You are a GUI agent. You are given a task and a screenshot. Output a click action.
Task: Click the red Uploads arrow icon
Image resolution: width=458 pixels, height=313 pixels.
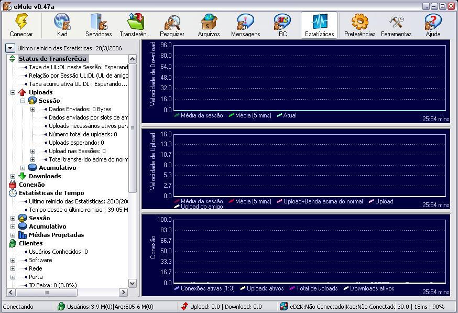click(22, 92)
